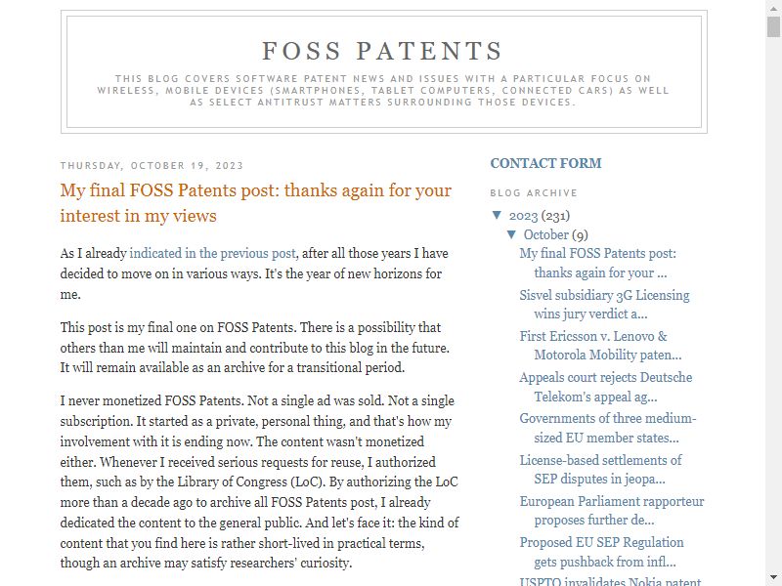Open the FOSS PATENTS blog title
Screen dimensions: 782x586
(382, 51)
